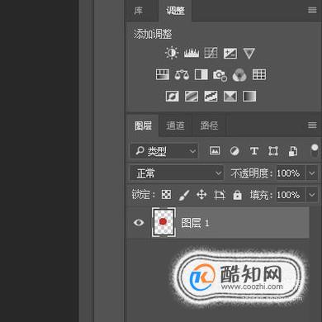This screenshot has height=322, width=322.
Task: Add a Color Balance adjustment
Action: pyautogui.click(x=182, y=74)
